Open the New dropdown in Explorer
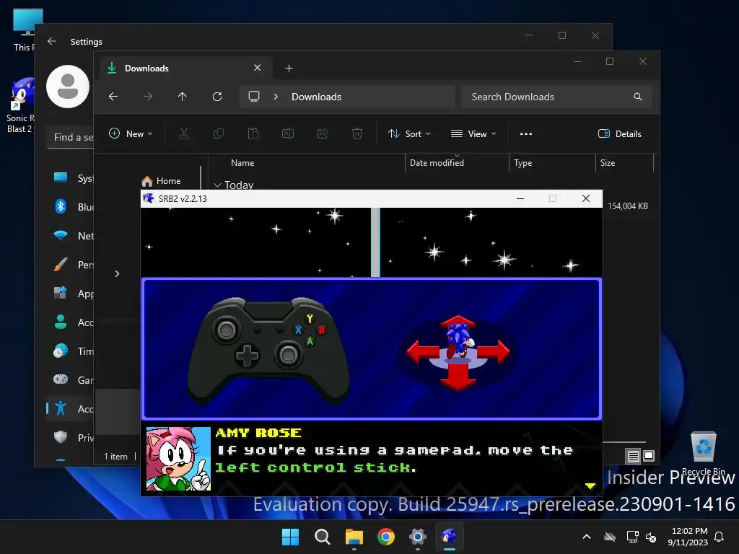Image resolution: width=739 pixels, height=554 pixels. [131, 133]
